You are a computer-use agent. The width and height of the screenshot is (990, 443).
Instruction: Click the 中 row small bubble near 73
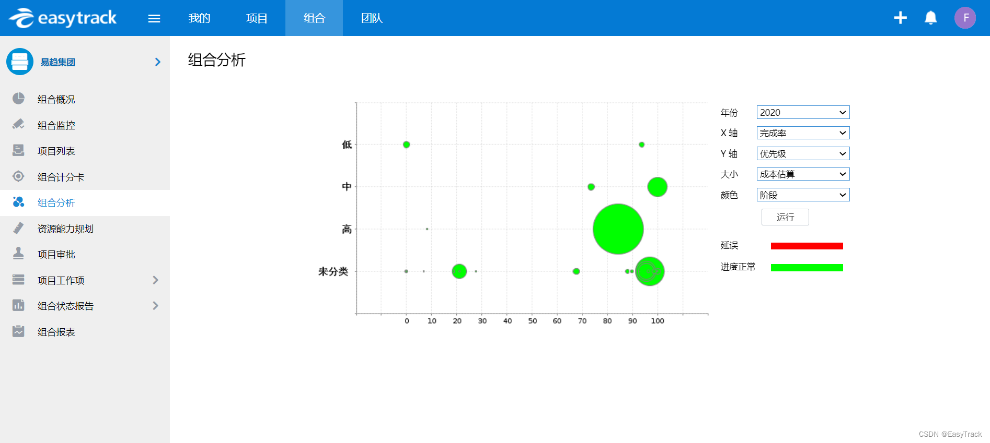coord(591,187)
